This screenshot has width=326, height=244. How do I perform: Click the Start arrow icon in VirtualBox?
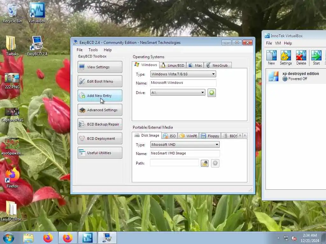coord(316,58)
